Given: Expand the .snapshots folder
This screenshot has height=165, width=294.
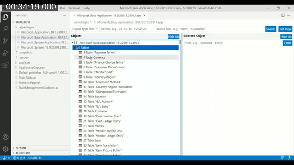Looking at the screenshot, I should point(17,52).
